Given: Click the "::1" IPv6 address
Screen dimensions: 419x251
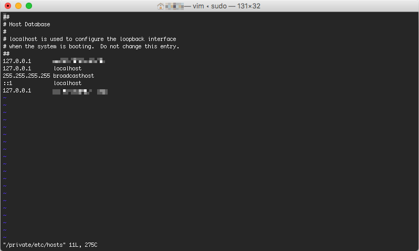Looking at the screenshot, I should coord(7,83).
